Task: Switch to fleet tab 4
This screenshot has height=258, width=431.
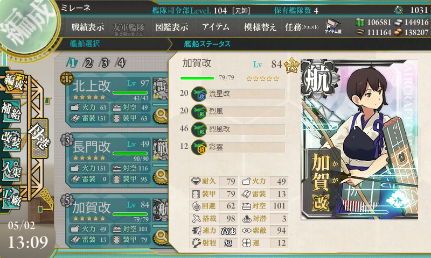Action: click(121, 63)
